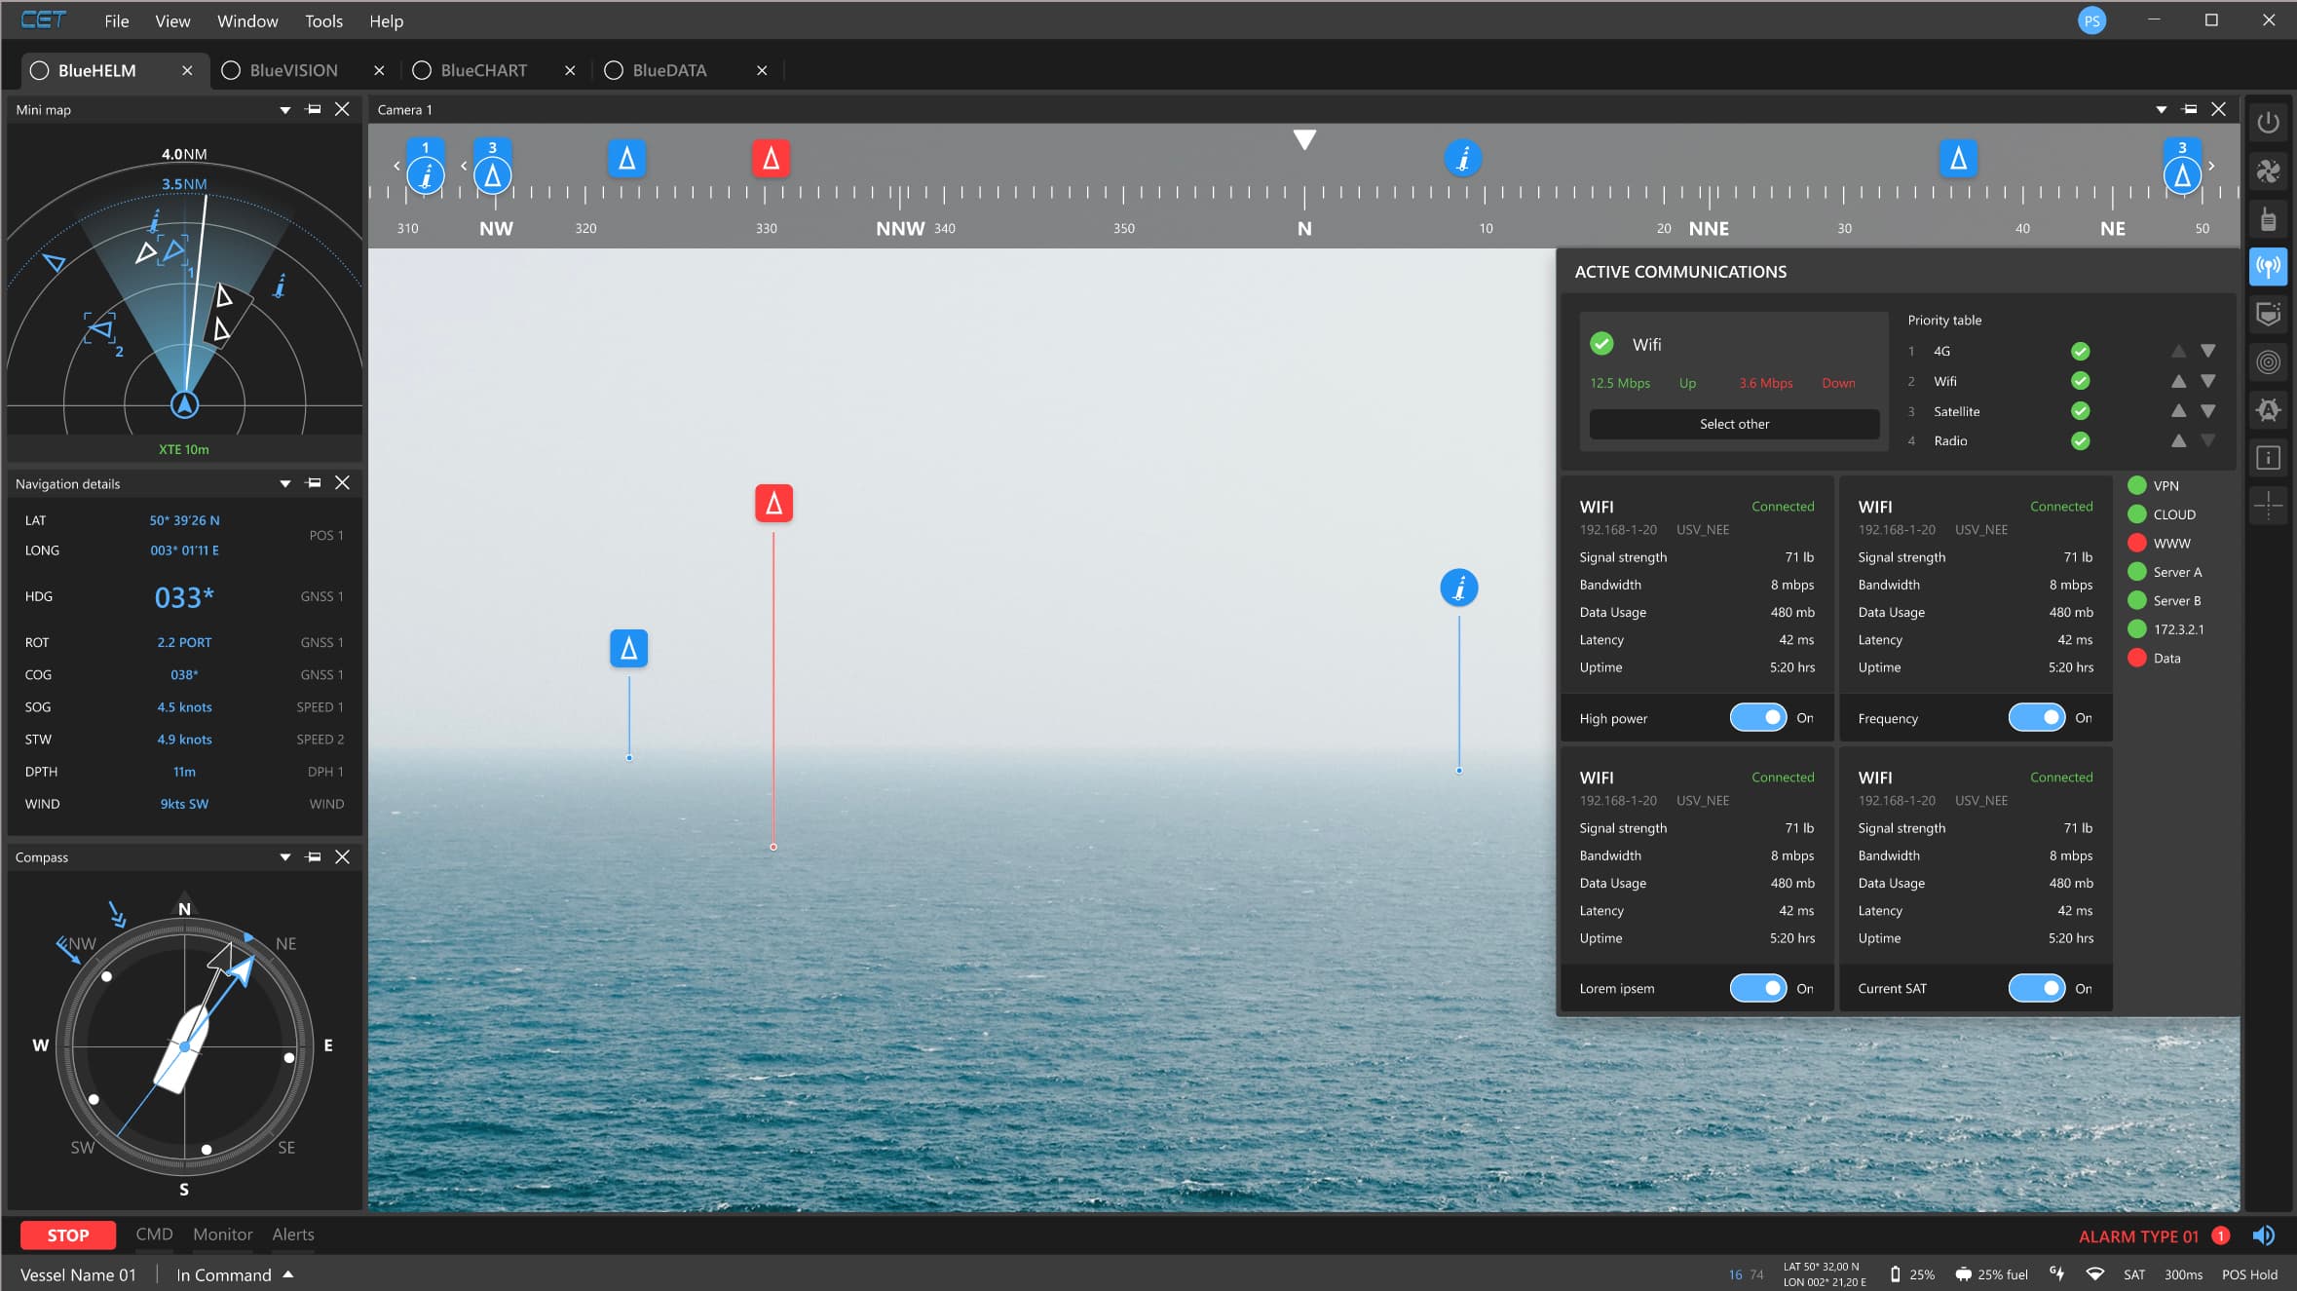Pin the Camera 1 panel
This screenshot has width=2297, height=1291.
2189,109
